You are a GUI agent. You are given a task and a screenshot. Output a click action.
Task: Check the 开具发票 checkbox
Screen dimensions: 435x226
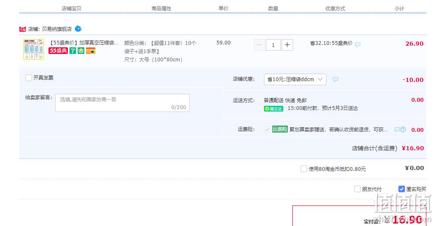click(x=28, y=78)
